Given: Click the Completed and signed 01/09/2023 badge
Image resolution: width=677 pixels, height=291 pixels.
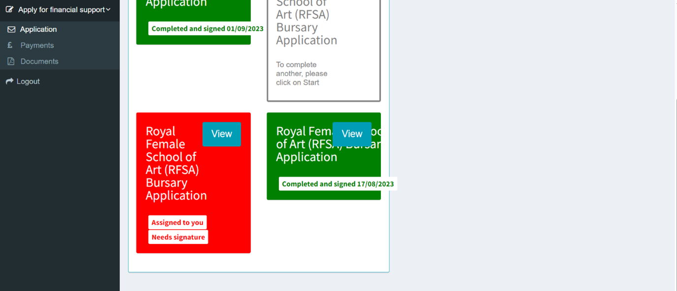Looking at the screenshot, I should coord(207,28).
